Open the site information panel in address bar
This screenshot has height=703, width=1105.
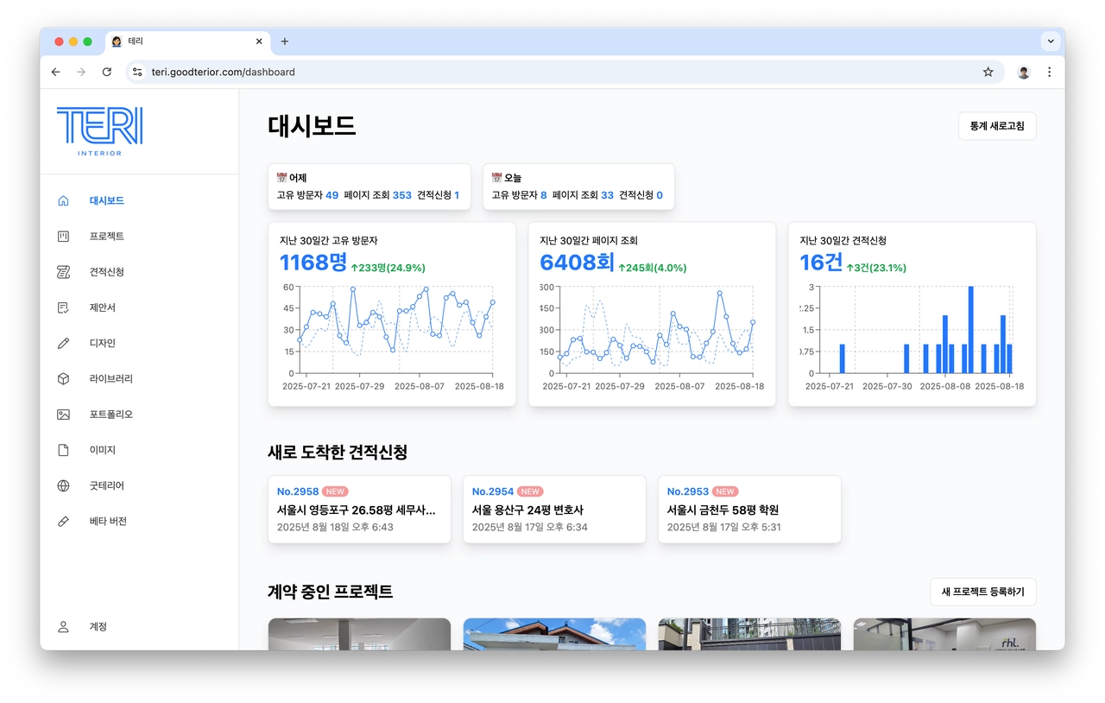[x=136, y=72]
